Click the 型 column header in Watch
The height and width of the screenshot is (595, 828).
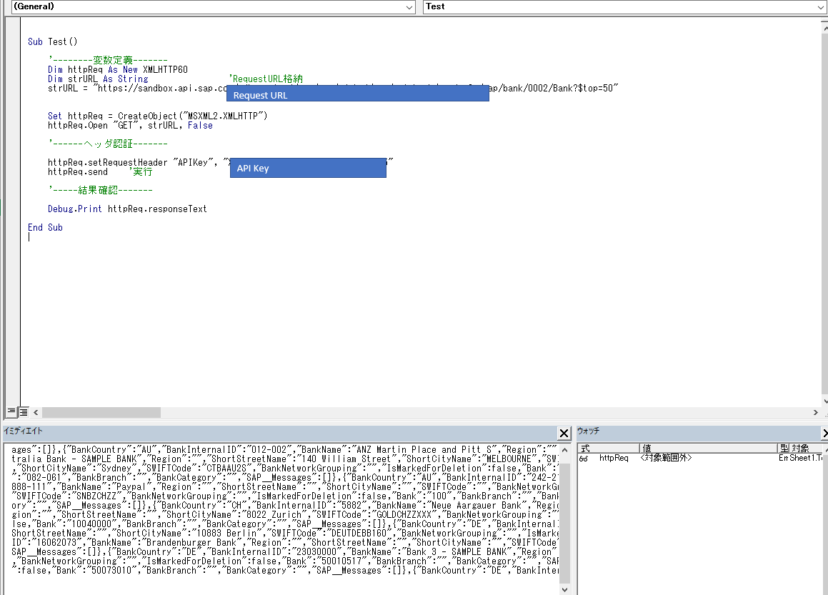pos(784,449)
